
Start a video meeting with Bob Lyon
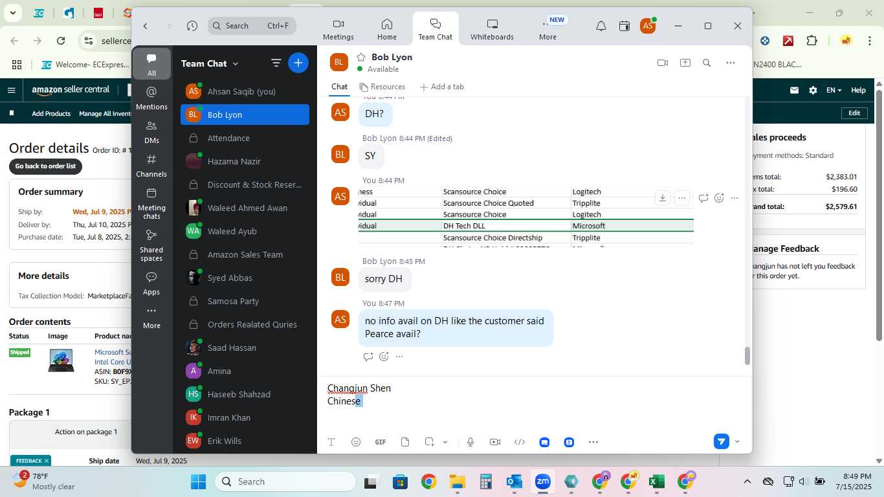(x=663, y=63)
